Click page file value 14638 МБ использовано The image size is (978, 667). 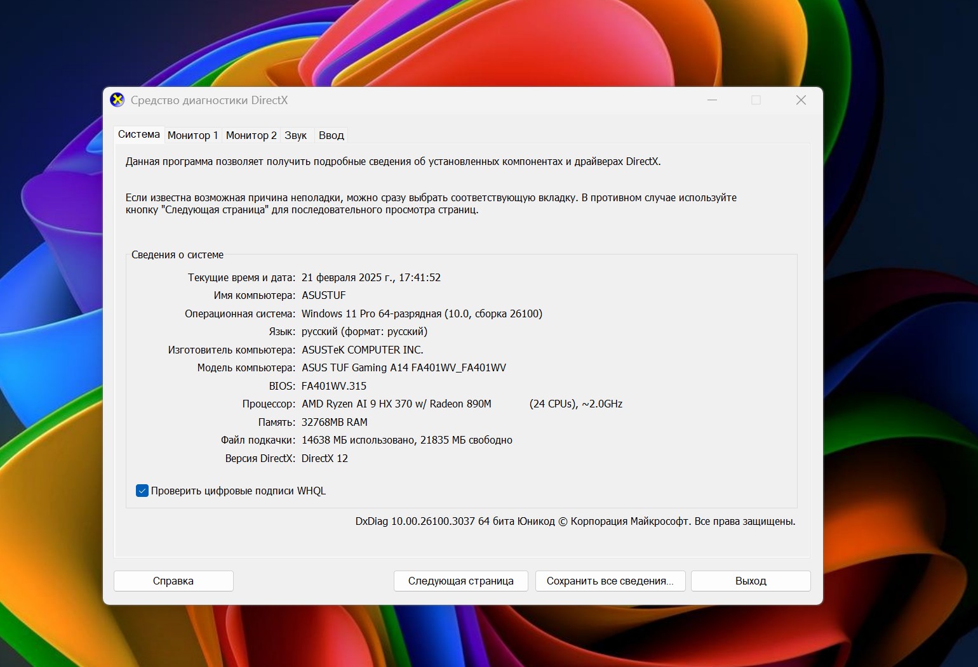tap(407, 440)
